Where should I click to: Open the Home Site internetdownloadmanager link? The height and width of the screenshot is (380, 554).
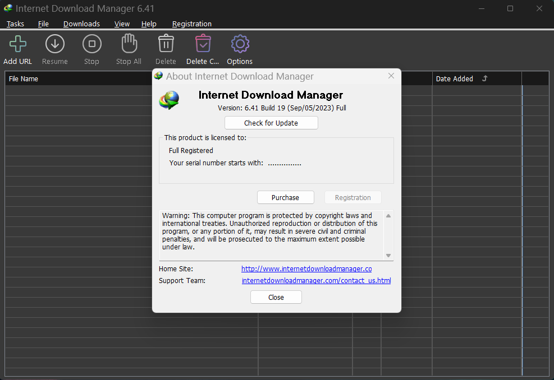pyautogui.click(x=306, y=269)
